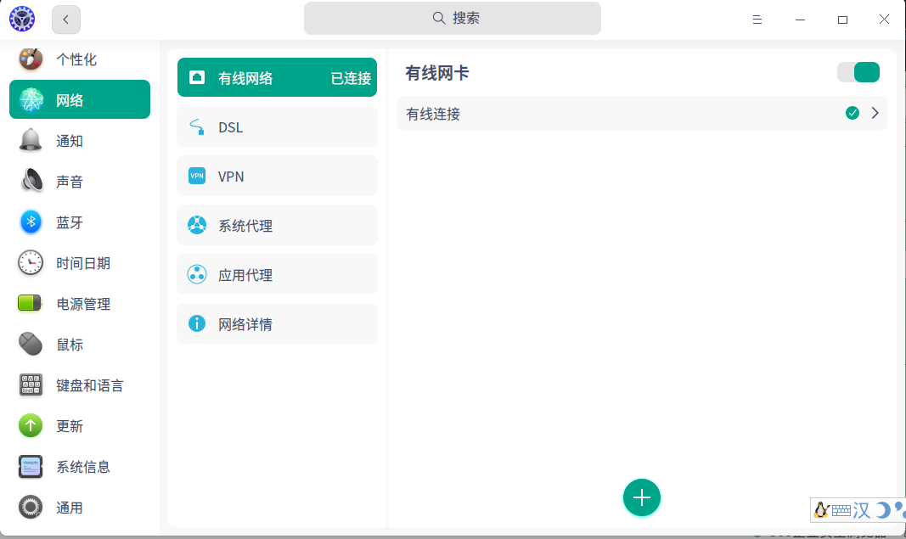The width and height of the screenshot is (906, 539).
Task: Focus the 搜索 search field
Action: pos(453,18)
